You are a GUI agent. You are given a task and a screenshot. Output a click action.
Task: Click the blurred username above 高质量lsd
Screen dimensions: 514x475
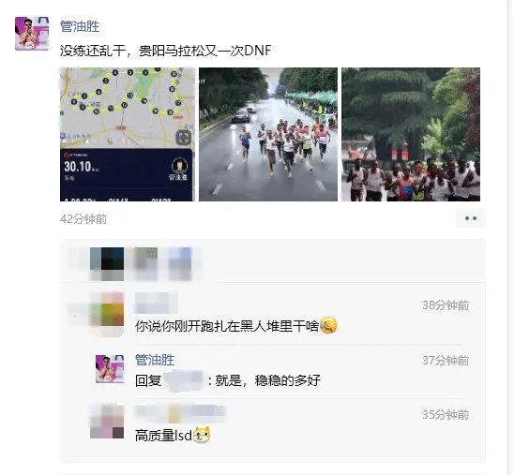pyautogui.click(x=180, y=414)
